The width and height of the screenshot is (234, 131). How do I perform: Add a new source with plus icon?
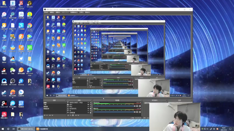[x=68, y=115]
